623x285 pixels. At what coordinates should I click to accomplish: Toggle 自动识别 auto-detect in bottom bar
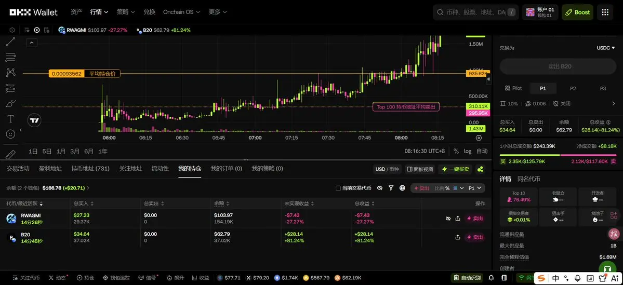(467, 278)
